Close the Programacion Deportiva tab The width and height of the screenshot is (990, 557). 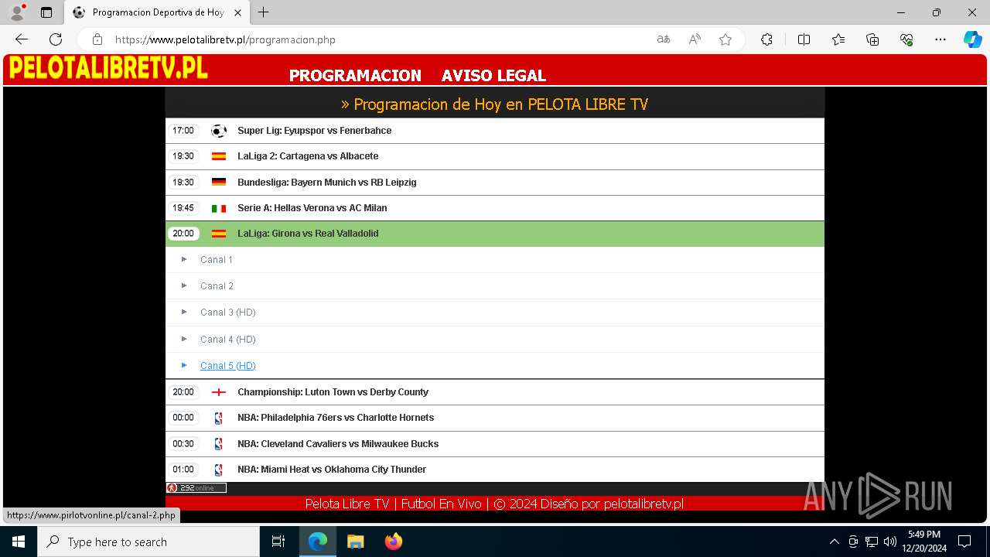pos(237,12)
